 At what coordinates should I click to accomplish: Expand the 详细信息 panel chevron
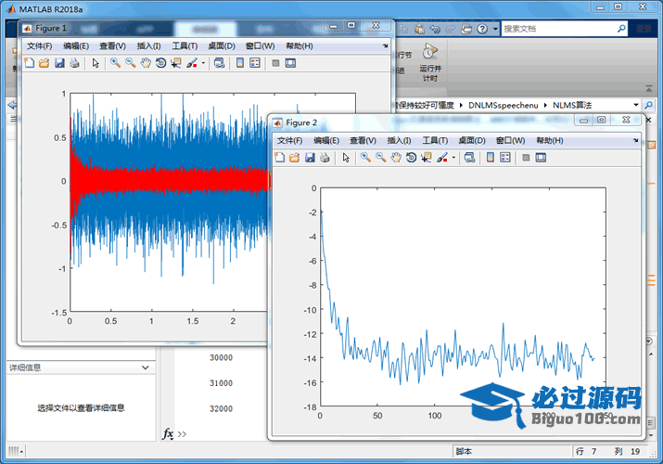(145, 367)
